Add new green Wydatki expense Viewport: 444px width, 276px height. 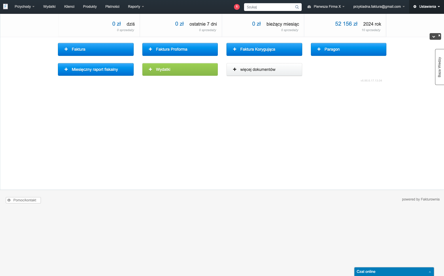[x=180, y=69]
